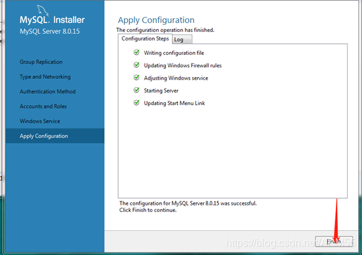Click the 'Adjusting Windows service' step text
362x255 pixels.
coord(176,78)
